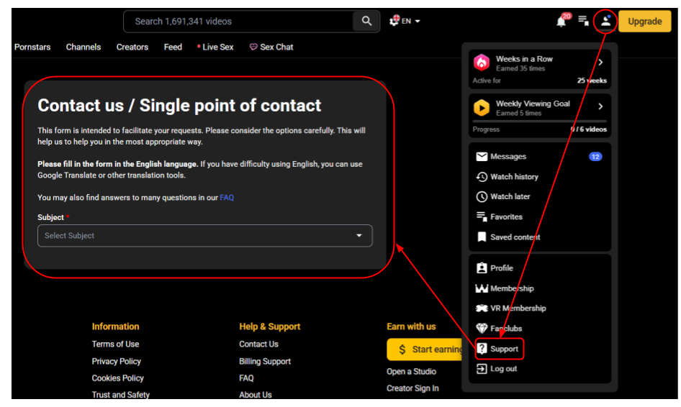The image size is (681, 407).
Task: Open Messages from the account menu
Action: point(508,157)
